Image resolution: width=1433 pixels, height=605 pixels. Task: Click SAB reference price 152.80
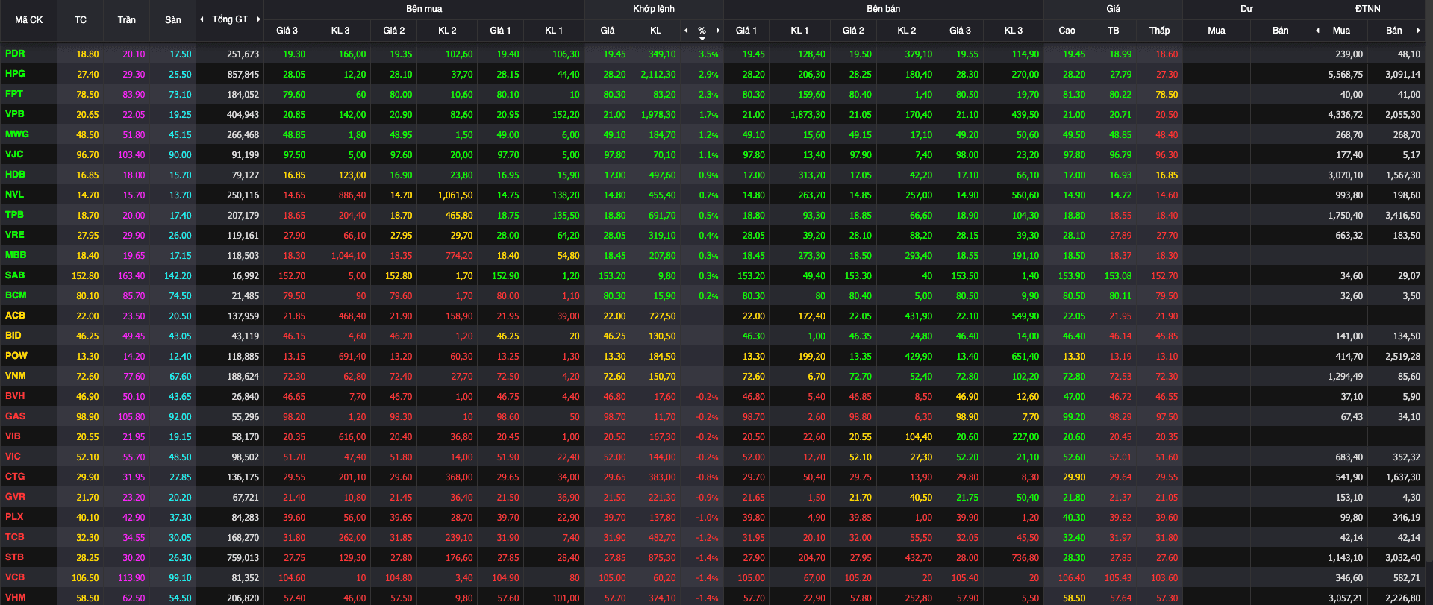point(85,276)
